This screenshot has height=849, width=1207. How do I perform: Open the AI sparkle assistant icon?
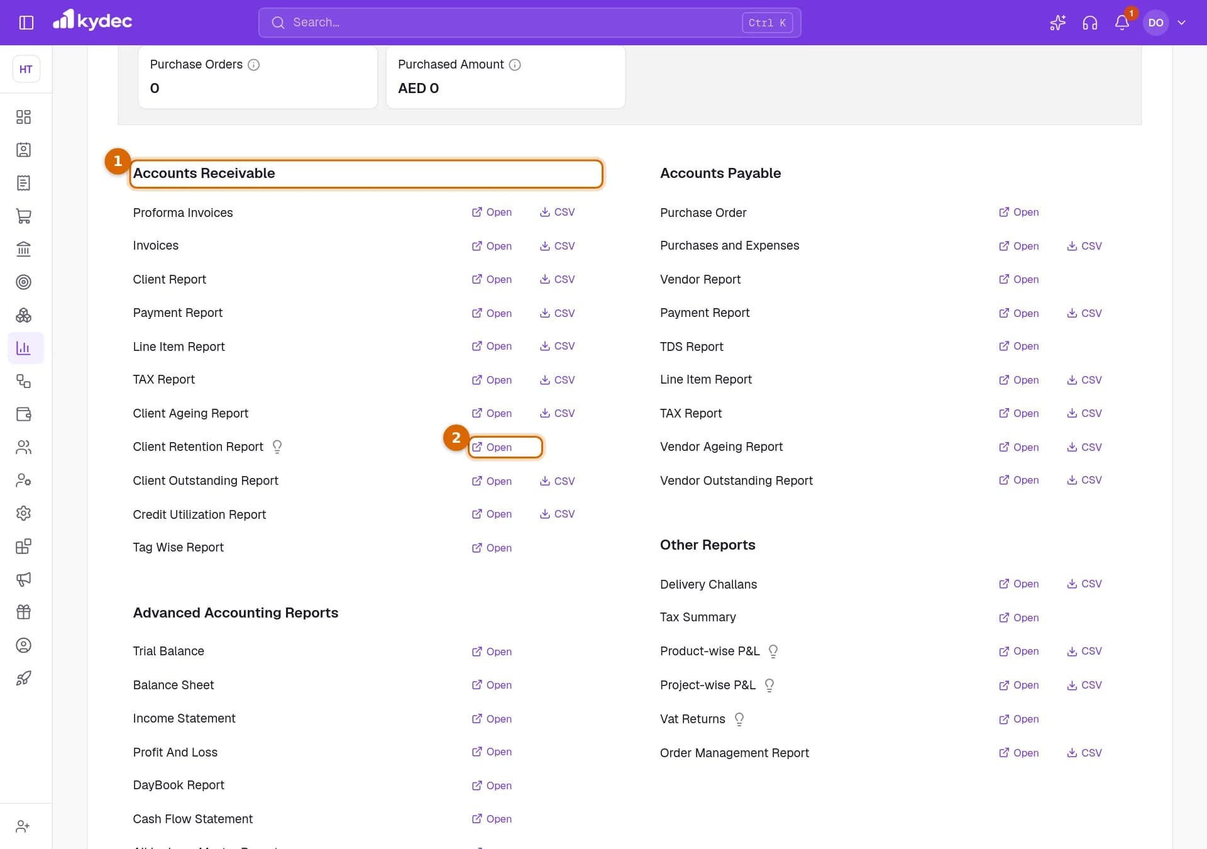pyautogui.click(x=1057, y=23)
